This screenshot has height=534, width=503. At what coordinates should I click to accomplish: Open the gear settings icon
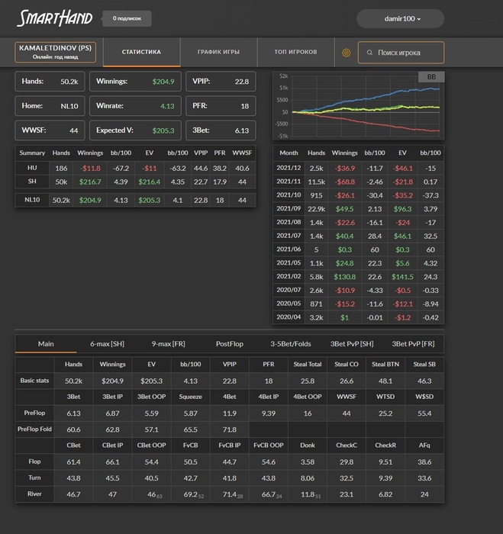[347, 53]
